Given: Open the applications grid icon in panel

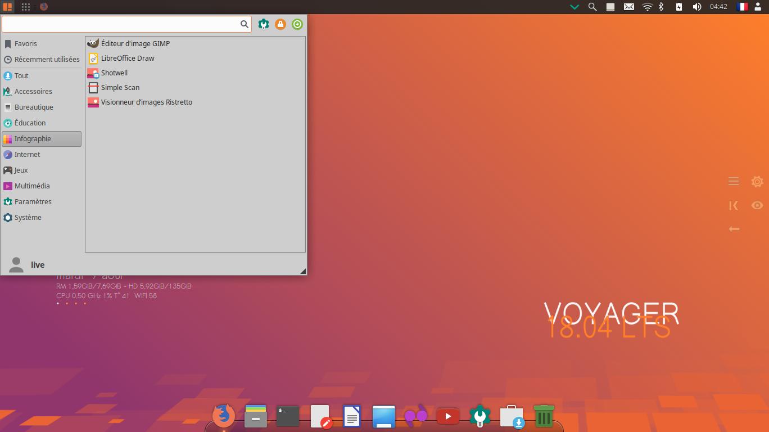Looking at the screenshot, I should tap(26, 7).
